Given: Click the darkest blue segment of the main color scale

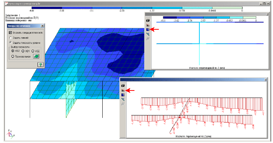Looking at the screenshot, I should (x=47, y=8).
